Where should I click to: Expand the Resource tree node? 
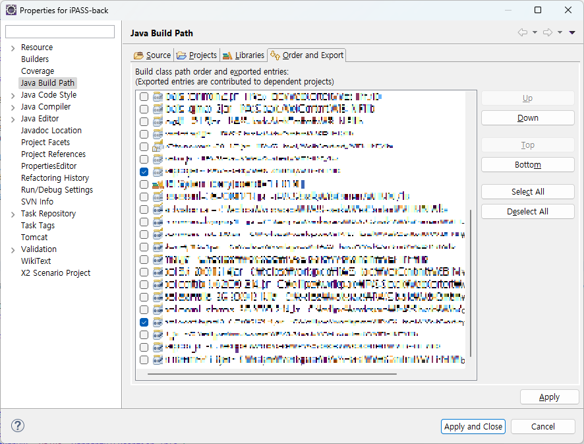[x=13, y=48]
